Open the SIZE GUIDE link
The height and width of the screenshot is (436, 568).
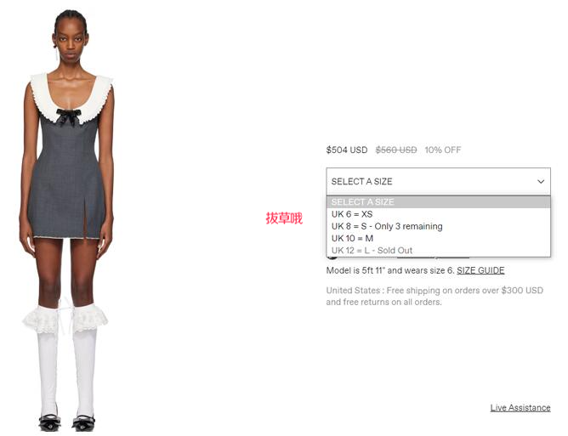pos(480,270)
